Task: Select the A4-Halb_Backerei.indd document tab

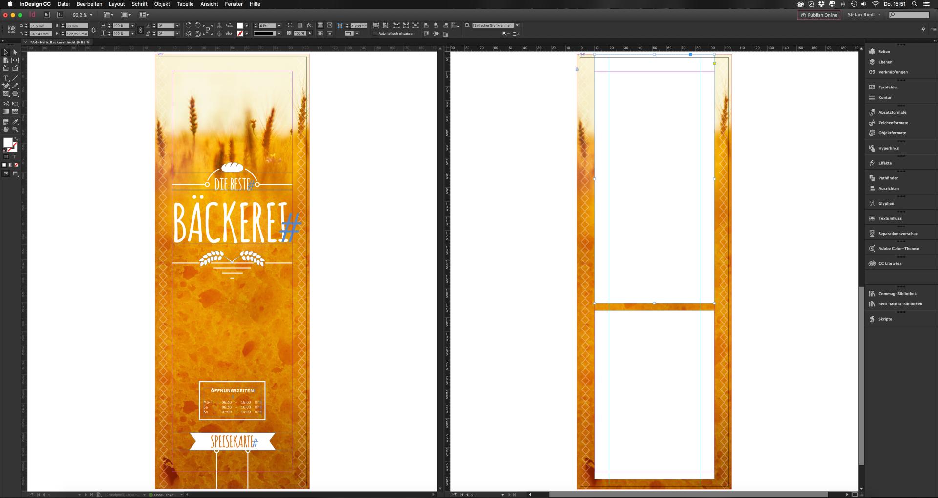Action: pyautogui.click(x=60, y=43)
